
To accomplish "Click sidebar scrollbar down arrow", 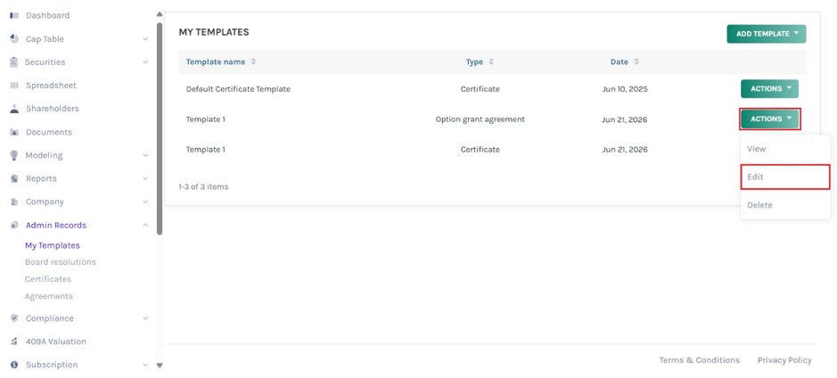I will click(159, 366).
